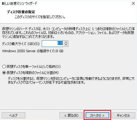The width and height of the screenshot is (137, 120).
Task: Cancel the wizard with キャンセル button
Action: tap(123, 115)
